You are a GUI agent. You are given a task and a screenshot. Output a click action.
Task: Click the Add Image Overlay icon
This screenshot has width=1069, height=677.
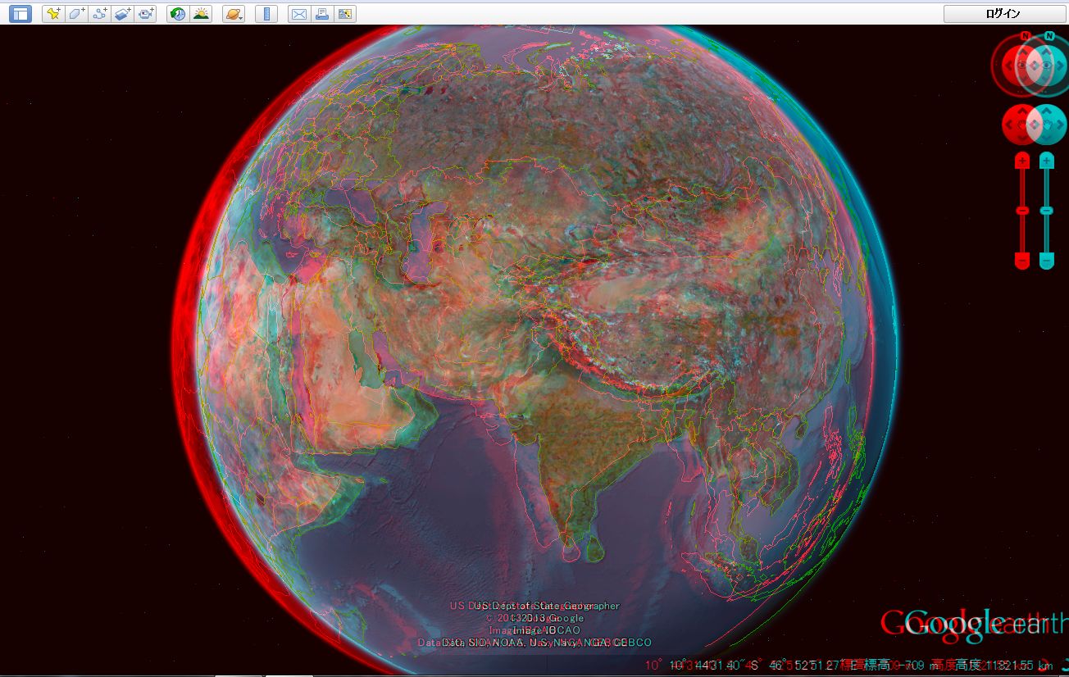click(122, 14)
